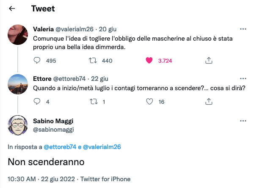This screenshot has width=254, height=188.
Task: Like Ettore's tweet
Action: coord(149,102)
